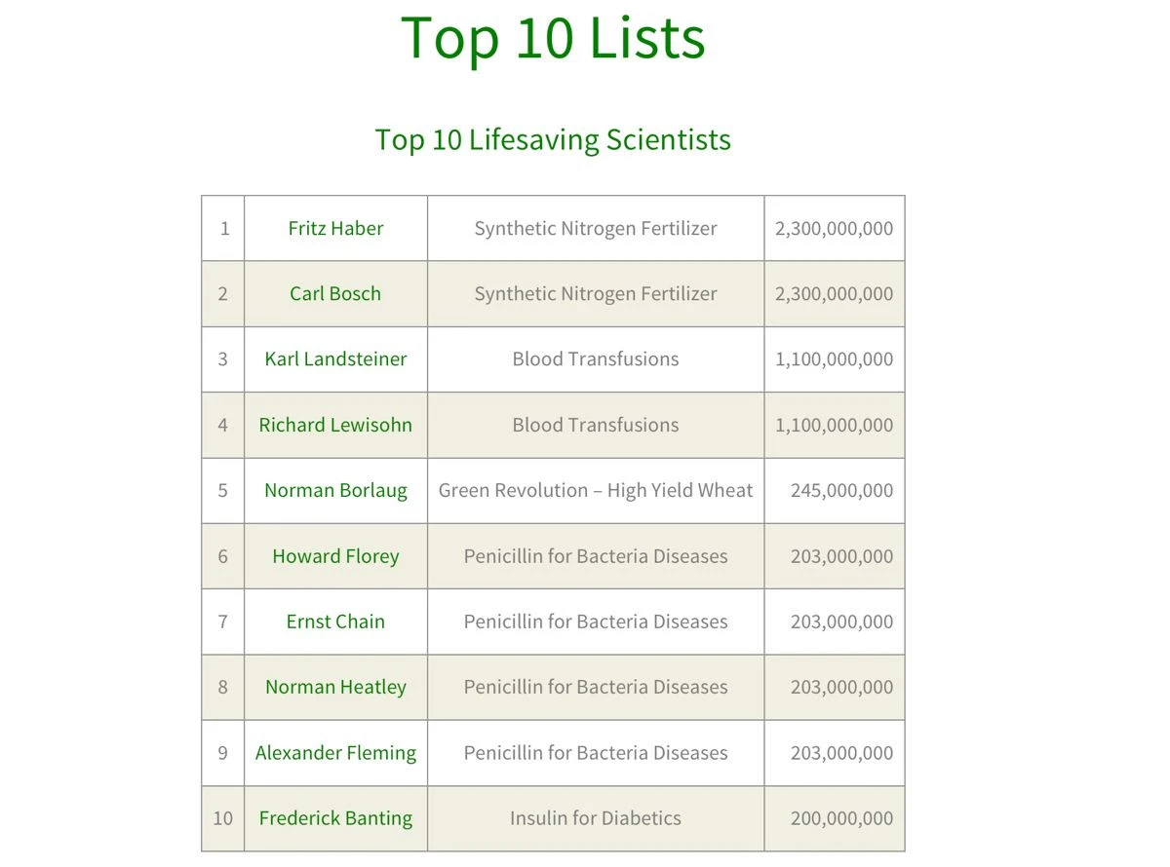This screenshot has height=867, width=1170.
Task: Visit the Norman Borlaug link
Action: click(335, 491)
